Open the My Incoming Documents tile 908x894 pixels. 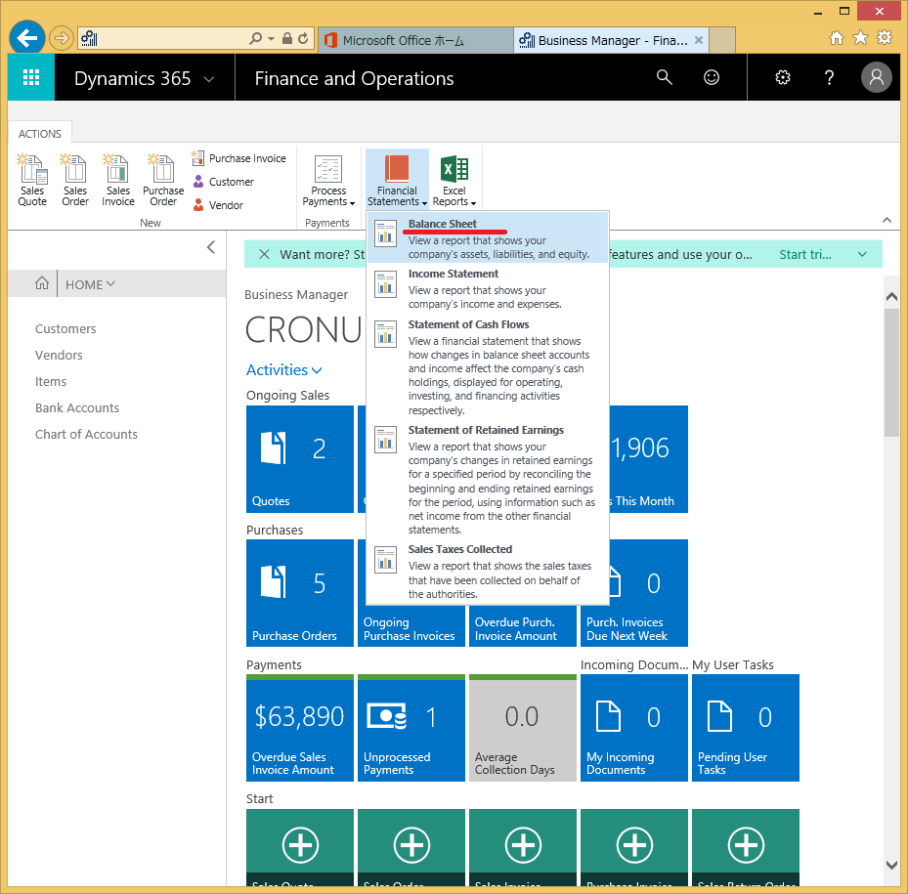(x=634, y=728)
